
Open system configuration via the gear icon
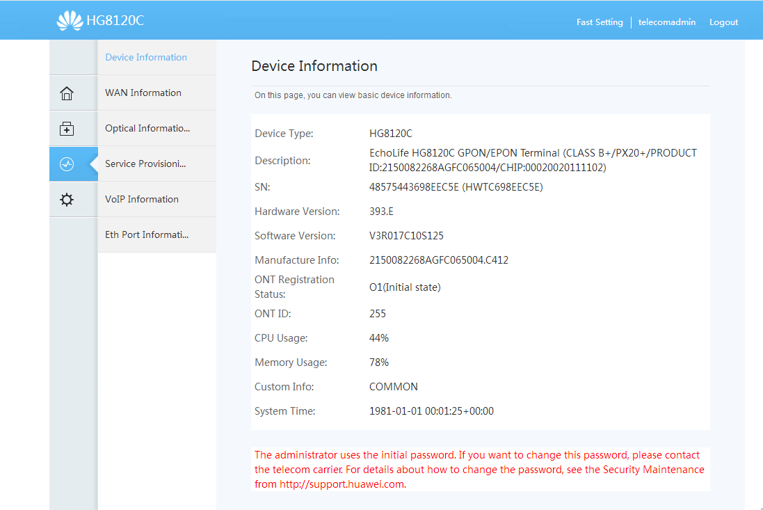click(x=66, y=199)
